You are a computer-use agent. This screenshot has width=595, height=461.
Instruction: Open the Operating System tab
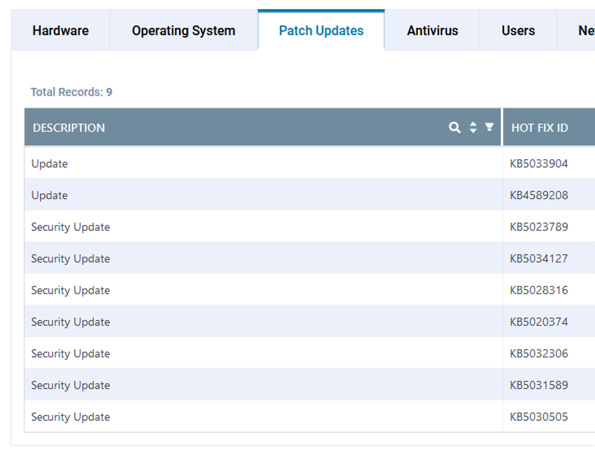click(x=184, y=30)
